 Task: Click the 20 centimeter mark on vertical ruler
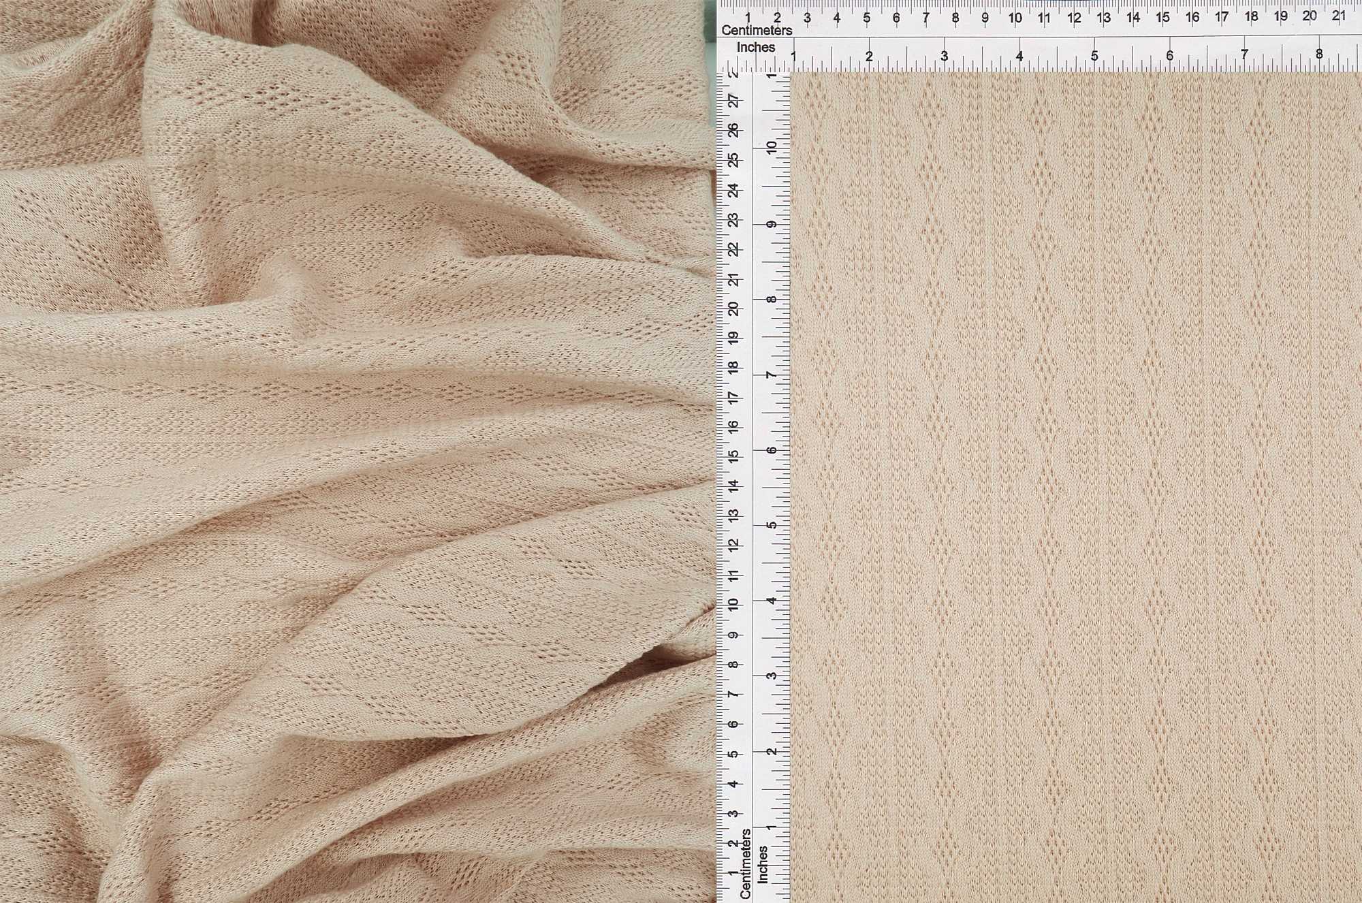tap(733, 308)
